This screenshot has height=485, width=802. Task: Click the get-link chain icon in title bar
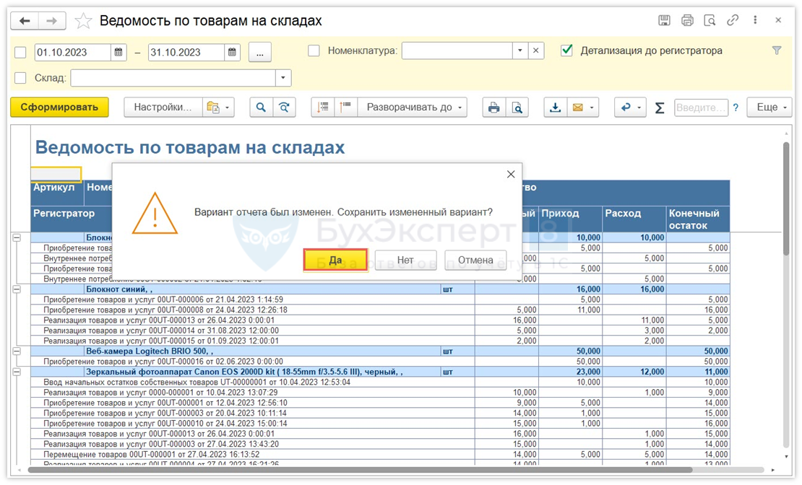pyautogui.click(x=733, y=21)
